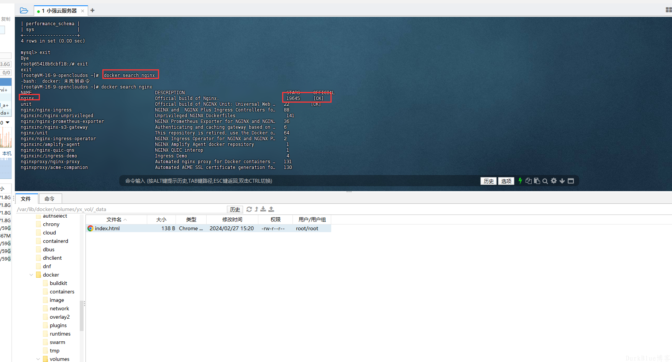Select the docker folder in tree
Screen dimensions: 672x362
click(51, 275)
